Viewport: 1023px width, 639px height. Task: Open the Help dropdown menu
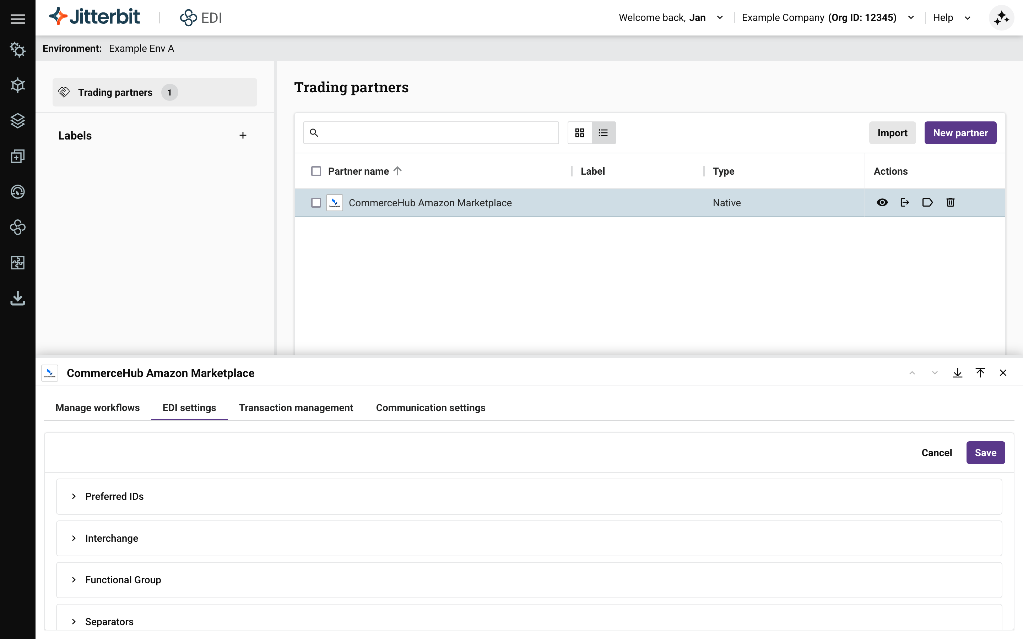click(x=951, y=18)
